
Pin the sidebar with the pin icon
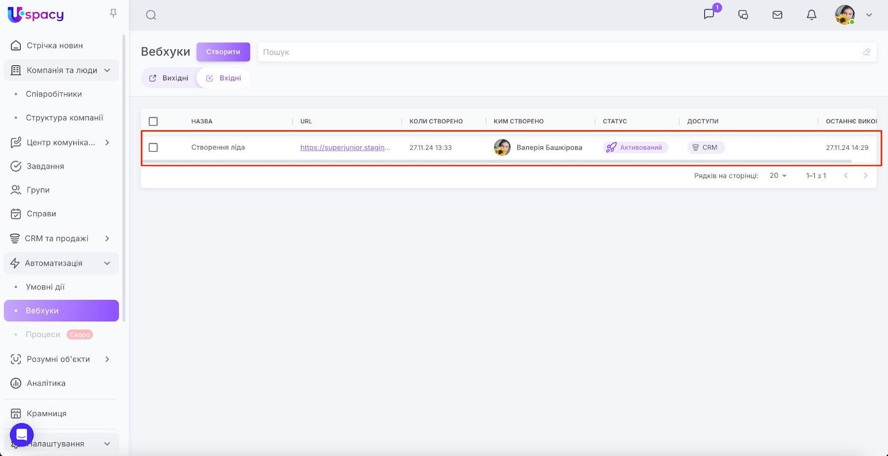pyautogui.click(x=113, y=13)
